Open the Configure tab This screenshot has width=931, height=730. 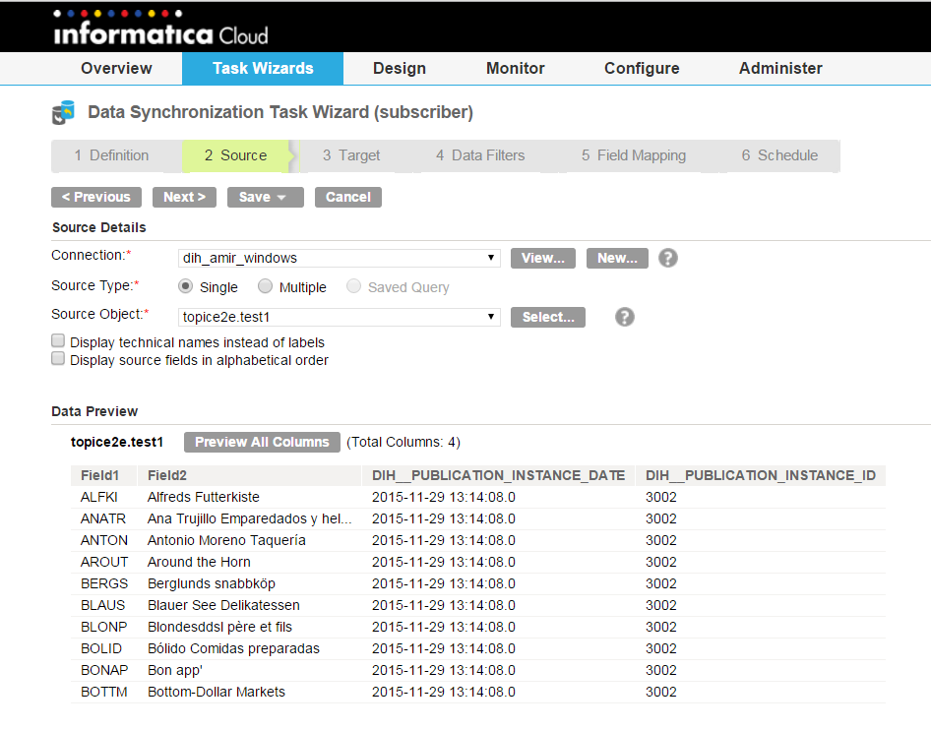tap(642, 68)
